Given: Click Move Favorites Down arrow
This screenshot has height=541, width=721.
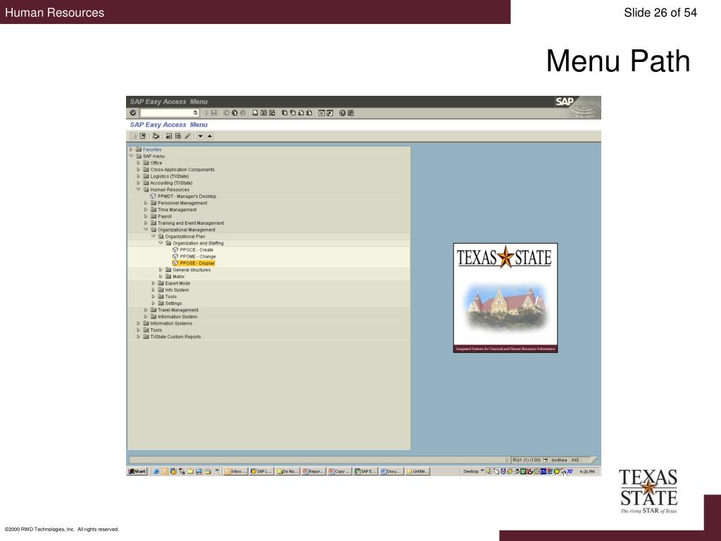Looking at the screenshot, I should (x=201, y=136).
